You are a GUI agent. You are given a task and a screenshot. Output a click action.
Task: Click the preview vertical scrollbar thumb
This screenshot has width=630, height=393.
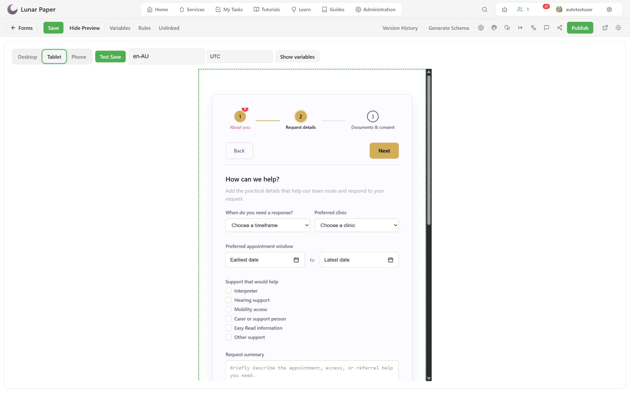[429, 150]
